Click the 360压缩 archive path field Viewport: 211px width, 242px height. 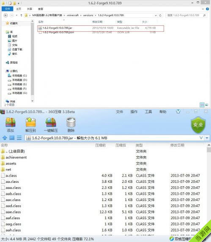(x=114, y=138)
